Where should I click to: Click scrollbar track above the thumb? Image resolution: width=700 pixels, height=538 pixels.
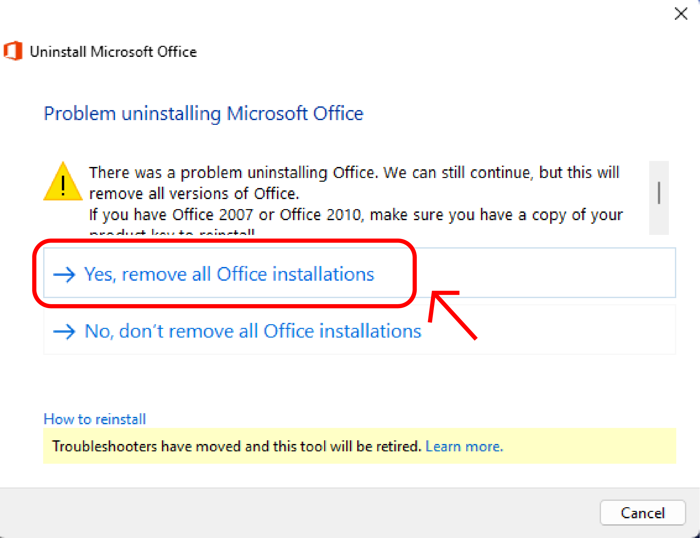pyautogui.click(x=659, y=171)
